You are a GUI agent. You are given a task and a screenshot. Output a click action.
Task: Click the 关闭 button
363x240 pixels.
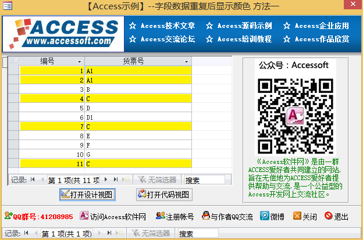click(x=309, y=217)
